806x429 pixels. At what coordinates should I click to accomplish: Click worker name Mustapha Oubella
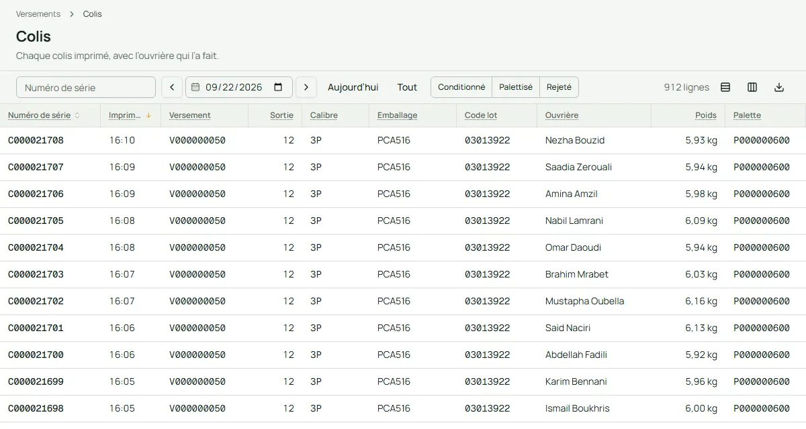pos(584,302)
